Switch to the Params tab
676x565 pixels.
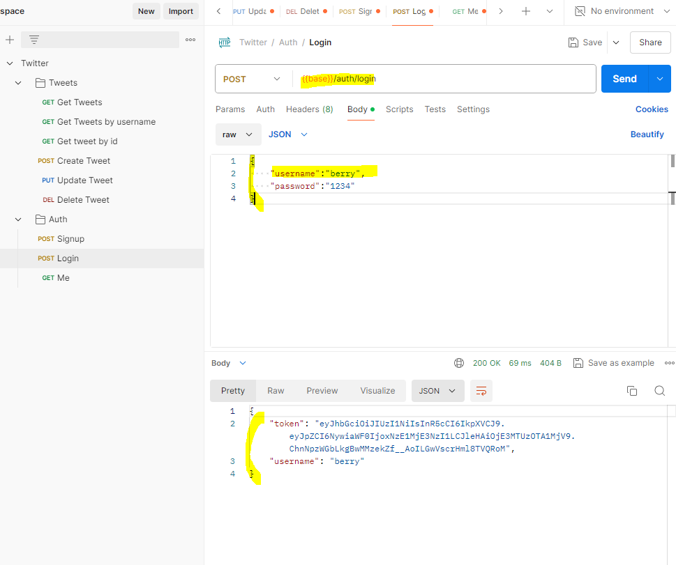pos(230,109)
